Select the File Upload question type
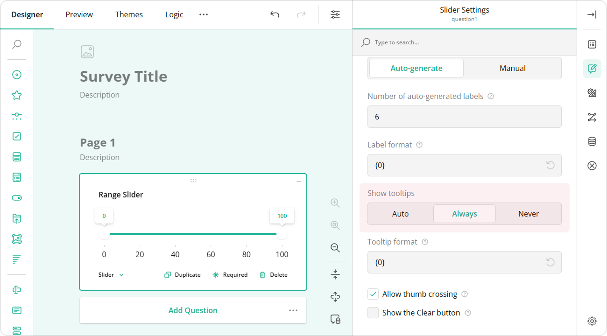The height and width of the screenshot is (336, 607). coord(17,218)
